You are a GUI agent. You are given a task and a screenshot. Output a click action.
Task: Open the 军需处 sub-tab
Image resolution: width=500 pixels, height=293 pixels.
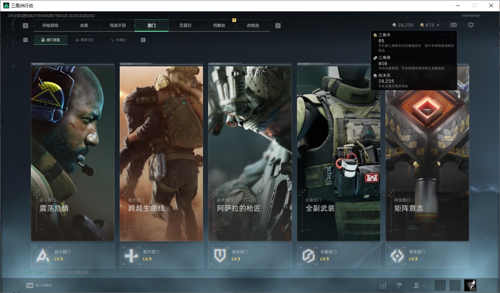point(118,40)
